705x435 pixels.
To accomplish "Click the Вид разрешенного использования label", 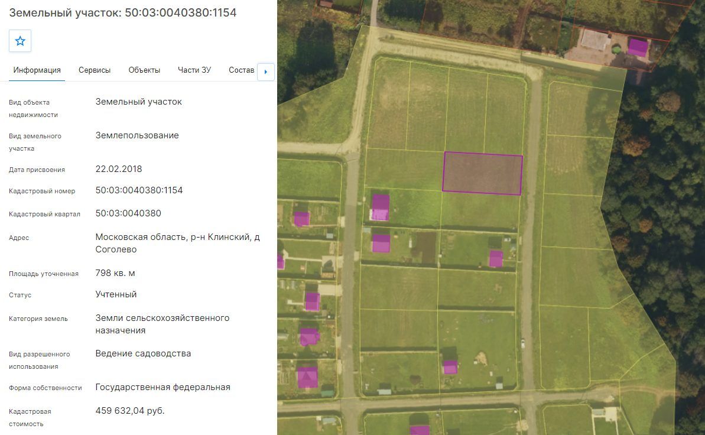I will tap(40, 361).
